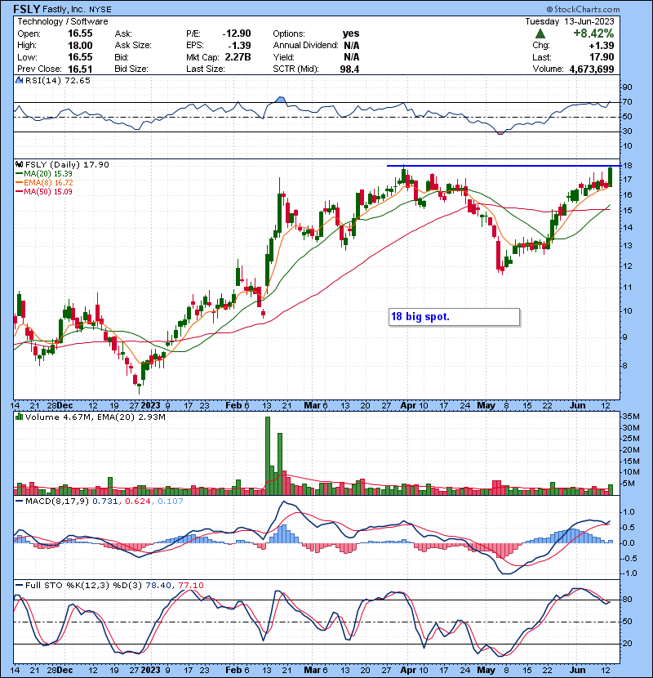Select the Chg value +1.39
Image resolution: width=653 pixels, height=678 pixels.
pyautogui.click(x=601, y=46)
